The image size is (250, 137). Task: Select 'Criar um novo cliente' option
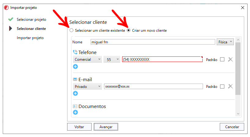click(x=129, y=30)
